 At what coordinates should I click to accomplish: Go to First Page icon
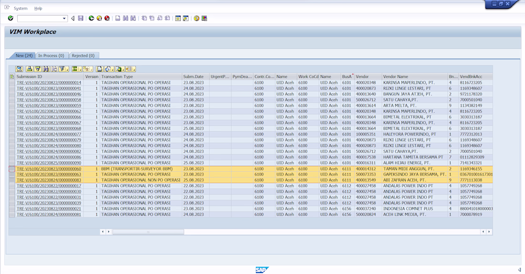coord(144,18)
